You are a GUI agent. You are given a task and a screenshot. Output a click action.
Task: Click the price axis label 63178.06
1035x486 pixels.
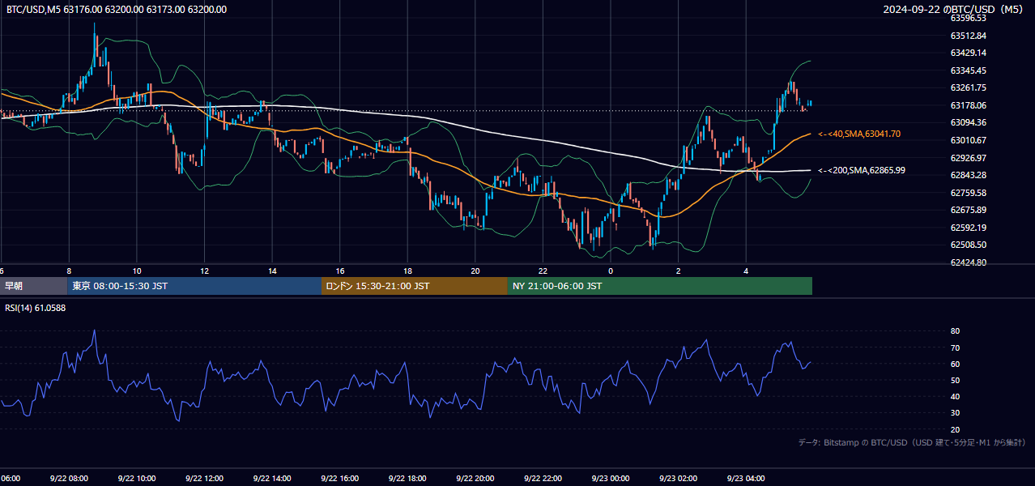click(x=968, y=105)
